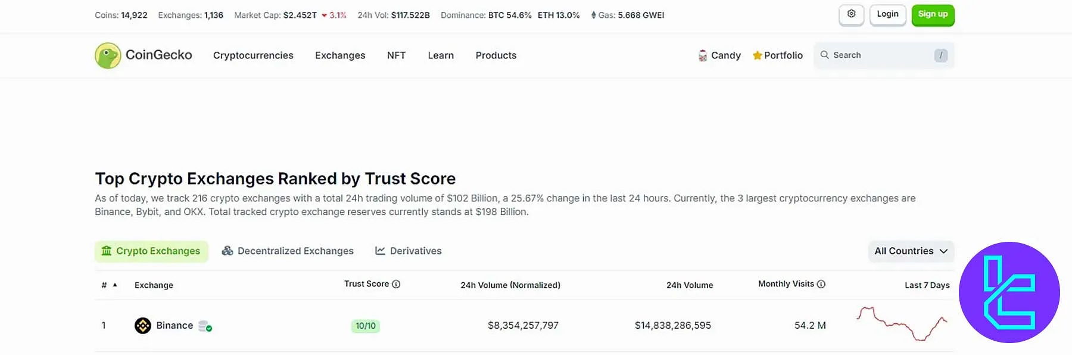Click the Ethereum gas icon in stats bar
Screen dimensions: 1072x355
(593, 15)
